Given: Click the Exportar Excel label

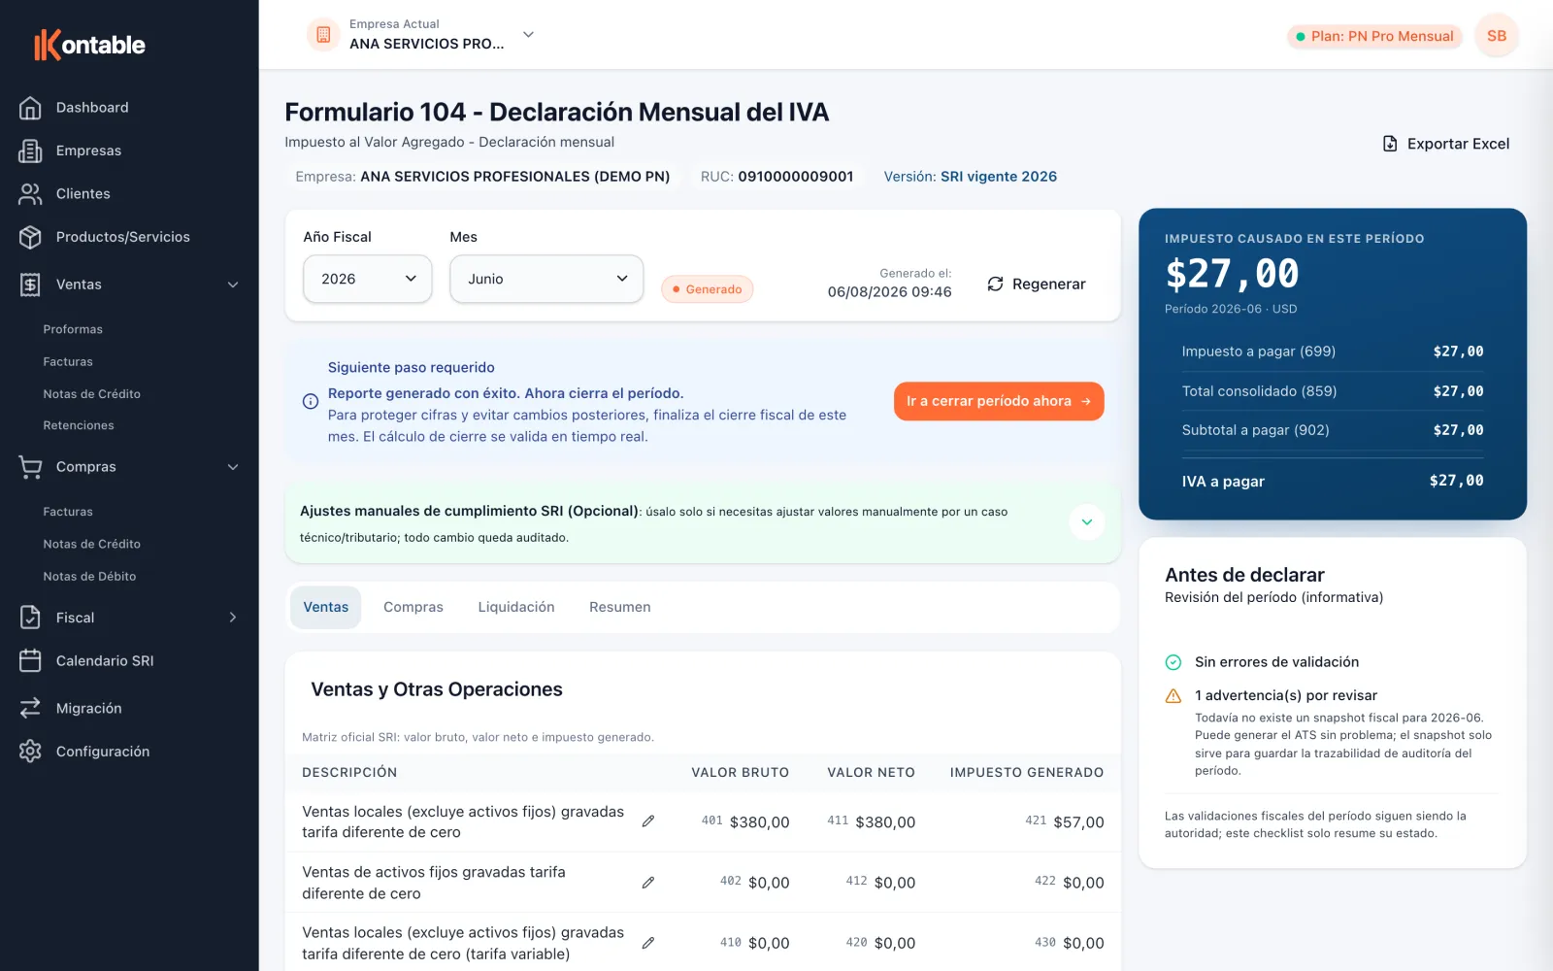Looking at the screenshot, I should [x=1458, y=144].
